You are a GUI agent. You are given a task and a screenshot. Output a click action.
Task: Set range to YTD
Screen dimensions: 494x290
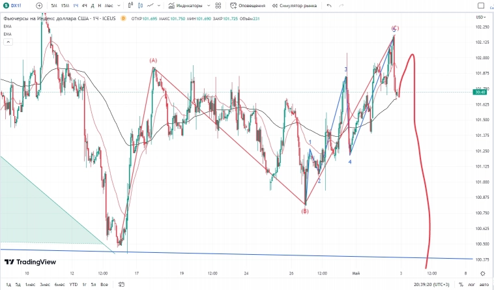(x=74, y=285)
